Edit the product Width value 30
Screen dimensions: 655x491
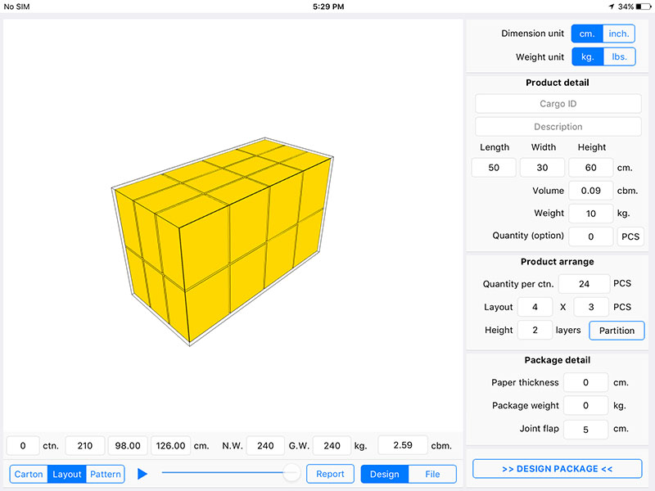pos(542,168)
